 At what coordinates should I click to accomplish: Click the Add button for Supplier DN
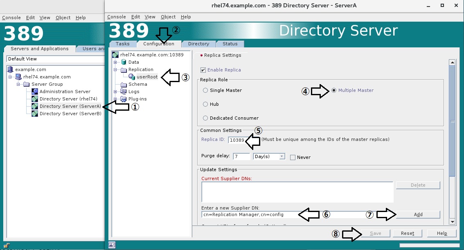pos(418,214)
